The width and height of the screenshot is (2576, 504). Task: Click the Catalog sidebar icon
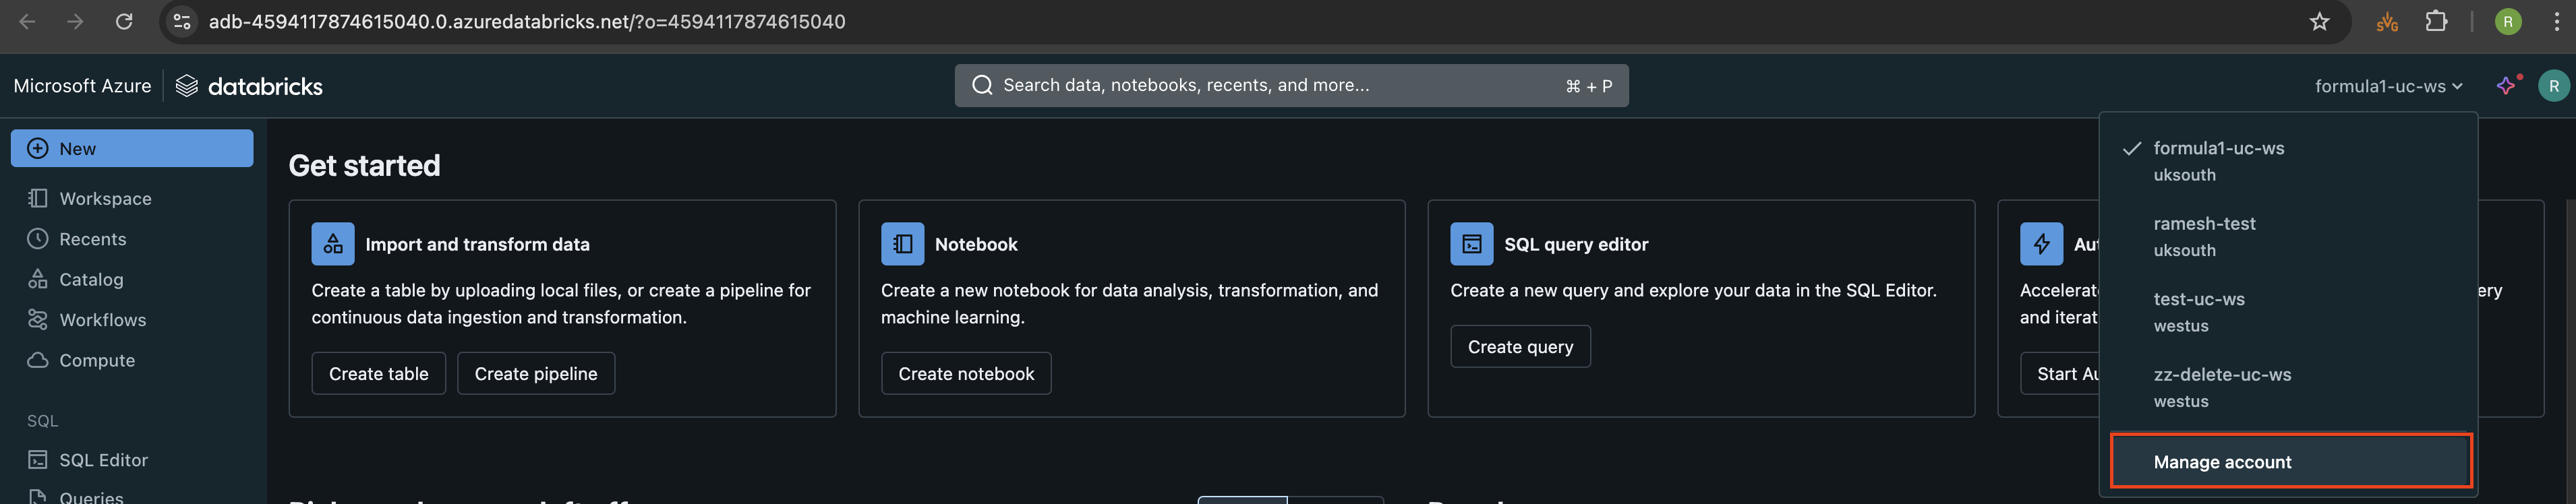coord(38,279)
